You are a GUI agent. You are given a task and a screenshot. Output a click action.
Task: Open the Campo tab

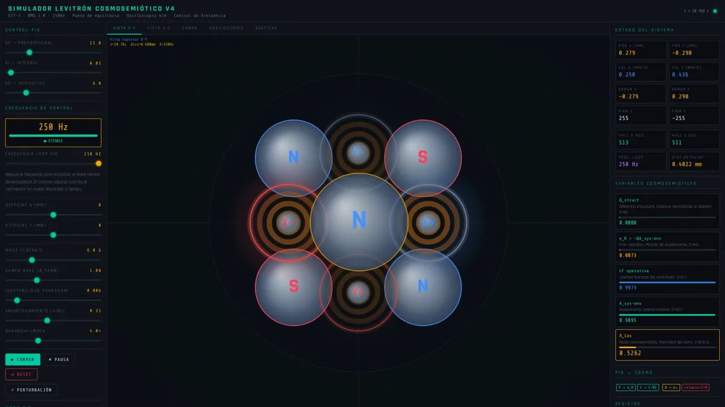coord(190,28)
